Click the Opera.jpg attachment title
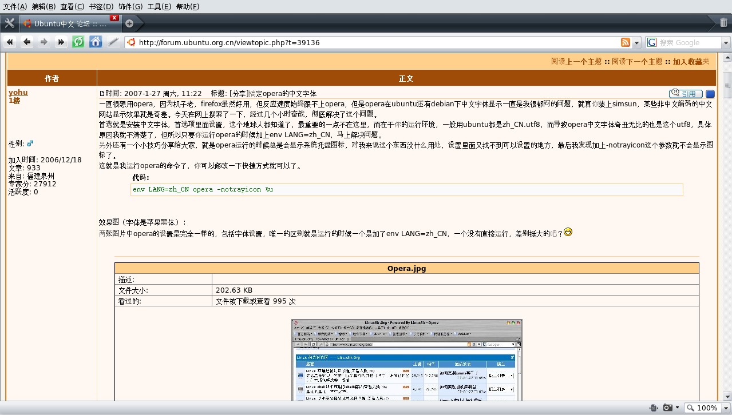This screenshot has width=732, height=415. point(407,268)
